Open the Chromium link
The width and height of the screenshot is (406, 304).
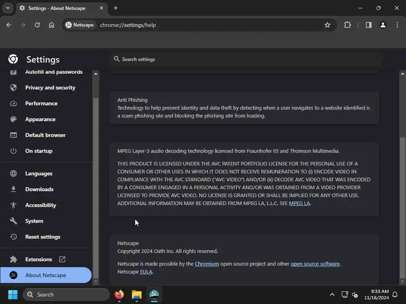click(207, 264)
